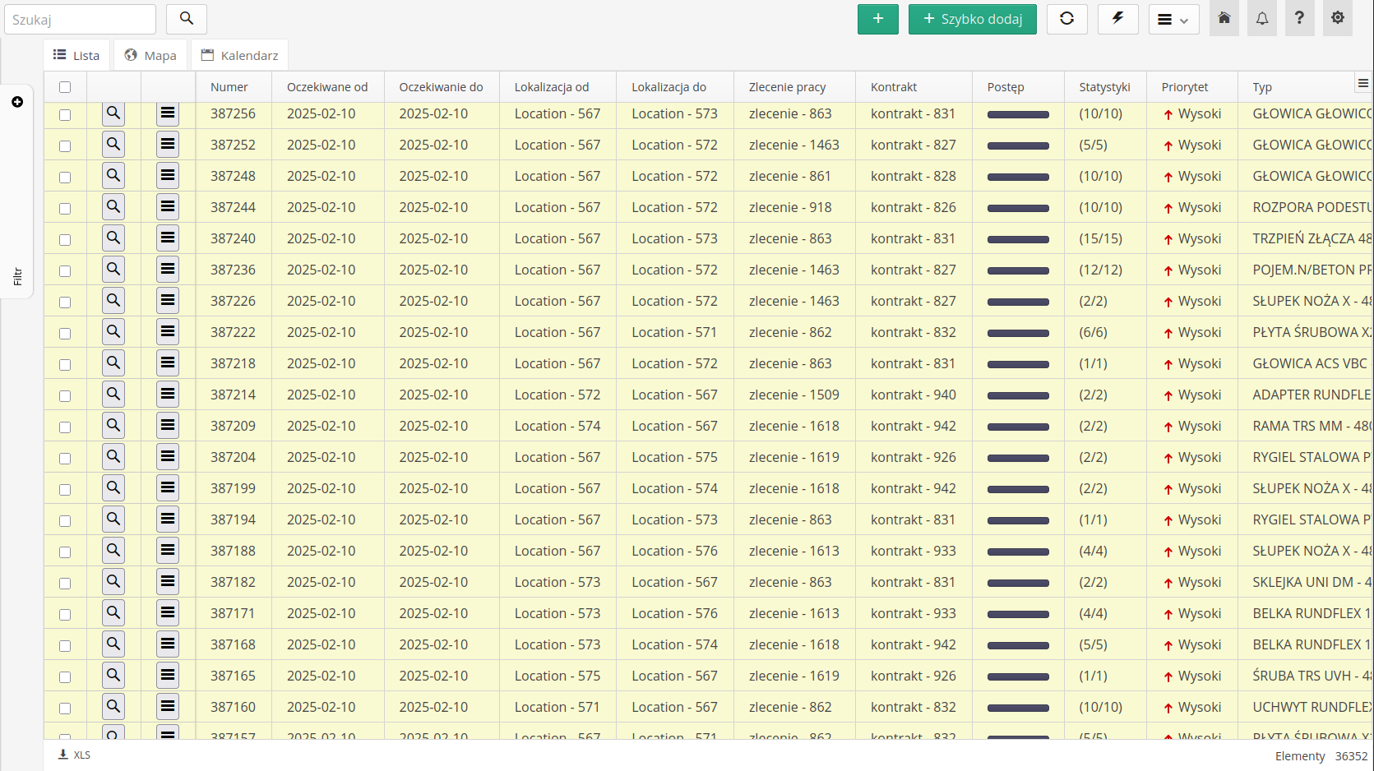Open the home icon button

click(x=1224, y=19)
